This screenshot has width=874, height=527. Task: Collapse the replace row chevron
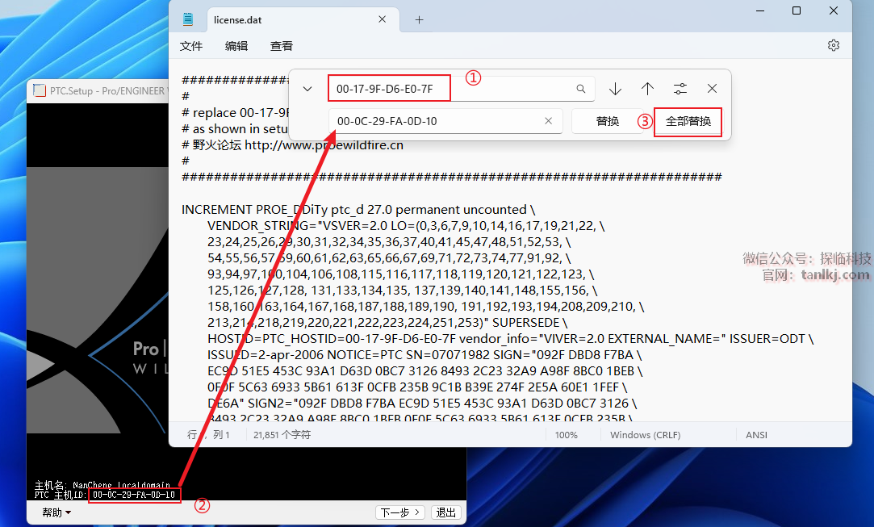pos(307,89)
